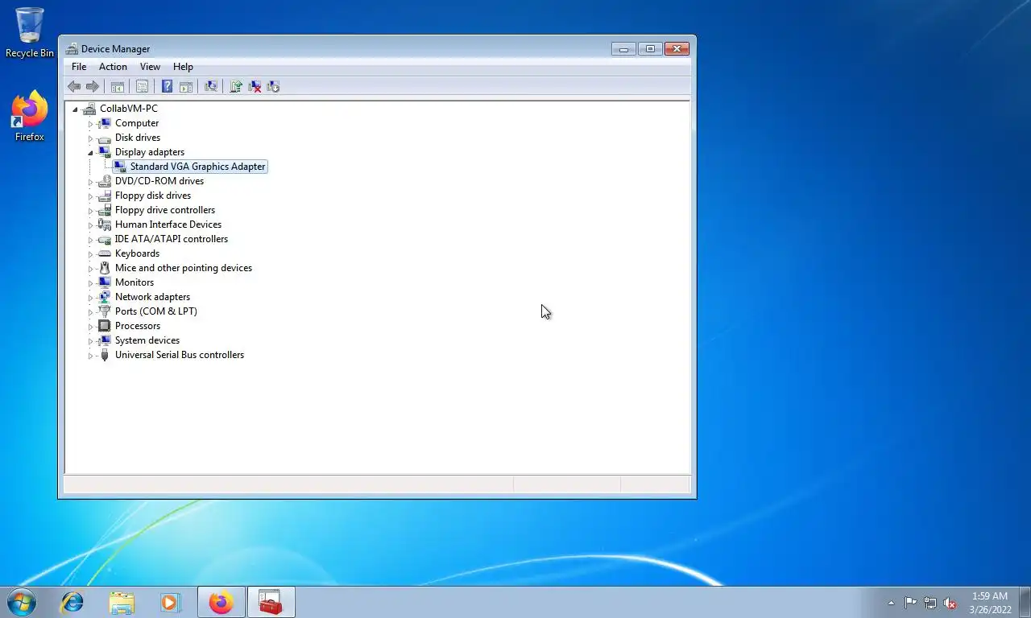1031x618 pixels.
Task: Select the System devices label
Action: [x=147, y=340]
